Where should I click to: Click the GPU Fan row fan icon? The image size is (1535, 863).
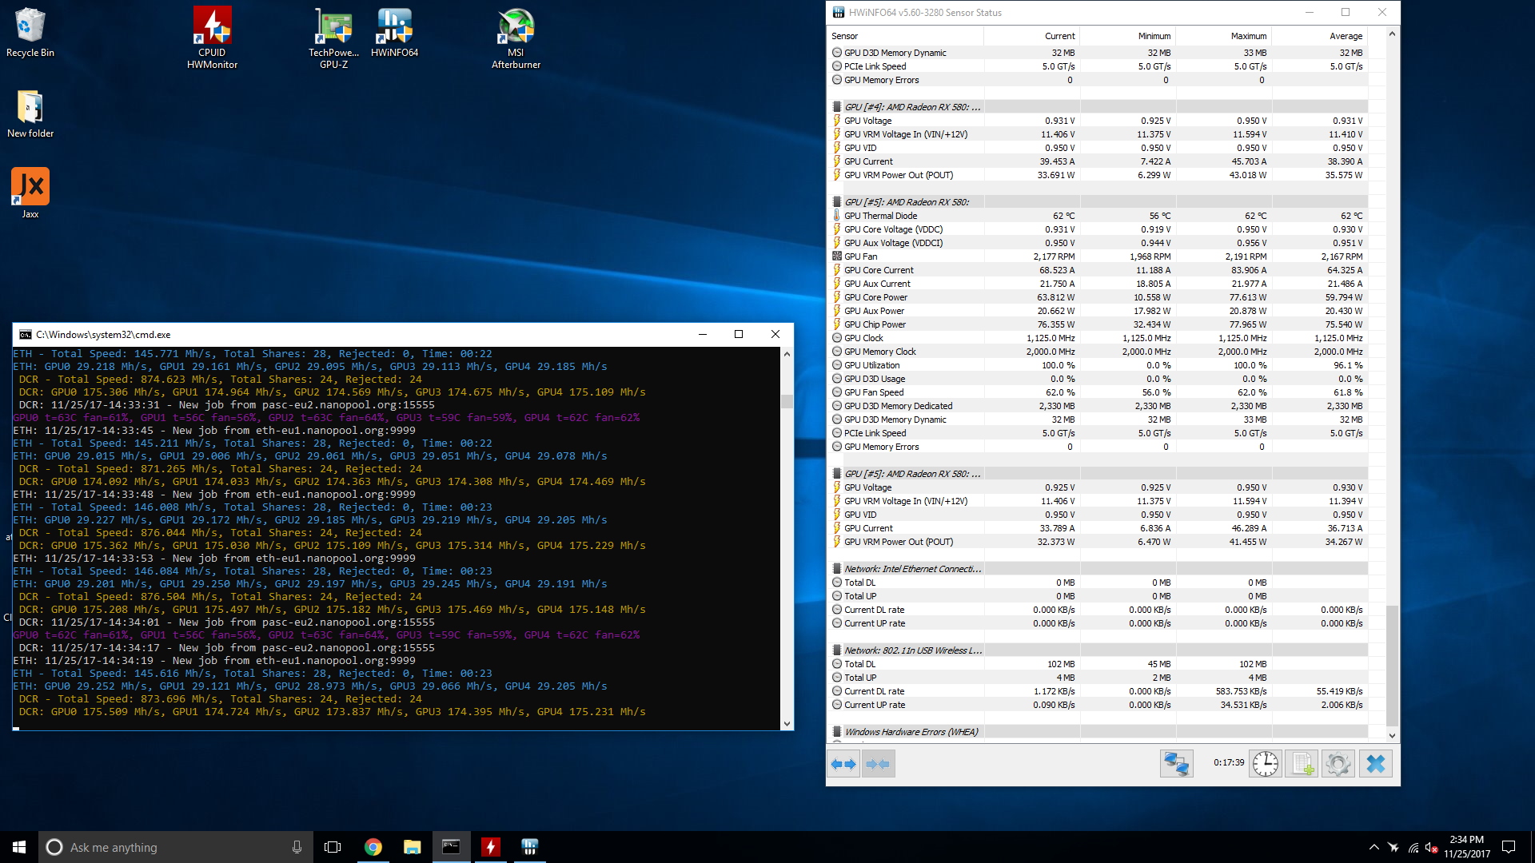836,257
